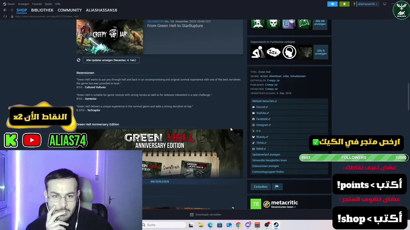Select the vomiting figure points shop item

point(258,52)
